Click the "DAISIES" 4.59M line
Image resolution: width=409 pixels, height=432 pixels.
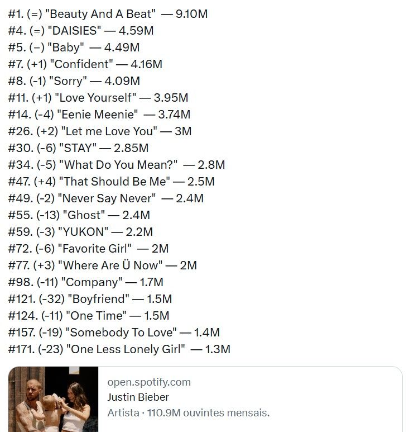coord(81,31)
